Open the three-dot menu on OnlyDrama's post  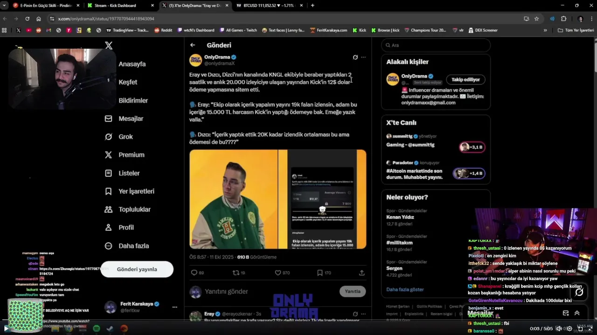(363, 57)
